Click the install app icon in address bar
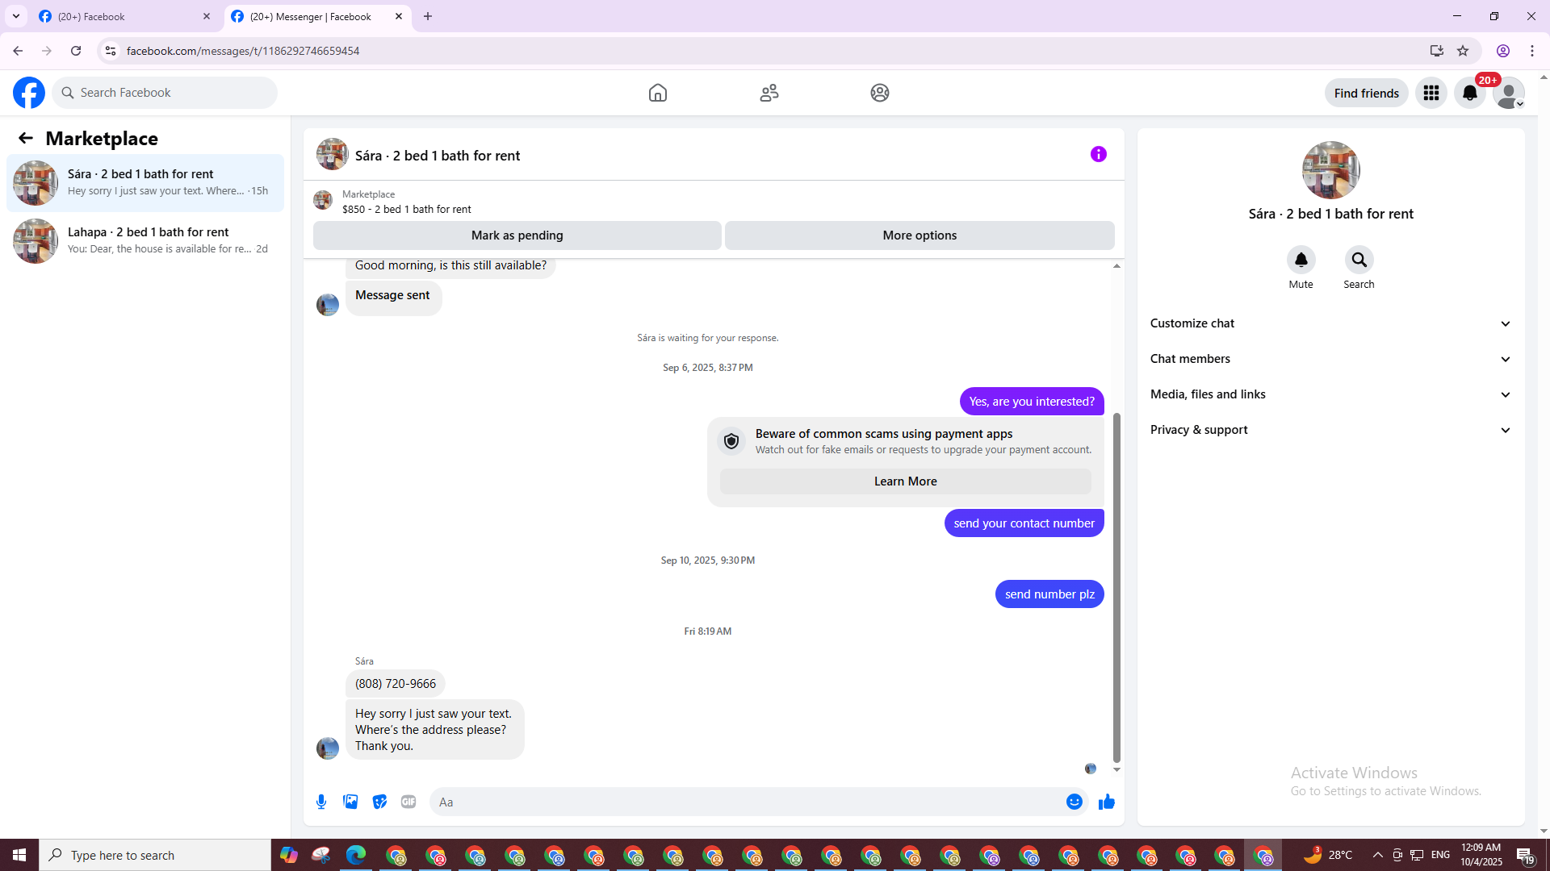1550x871 pixels. (1437, 51)
